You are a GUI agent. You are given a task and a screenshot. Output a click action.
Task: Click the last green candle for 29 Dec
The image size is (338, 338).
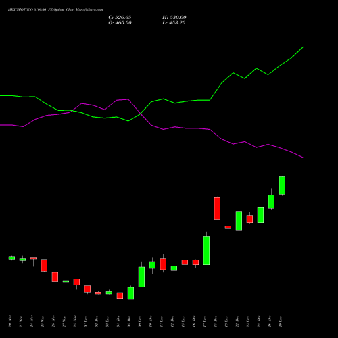282,185
